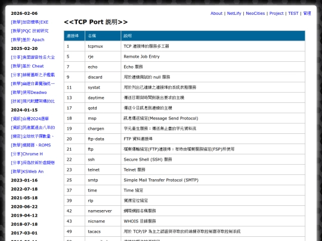Click port number 22 cell
322x241 pixels.
click(x=75, y=159)
